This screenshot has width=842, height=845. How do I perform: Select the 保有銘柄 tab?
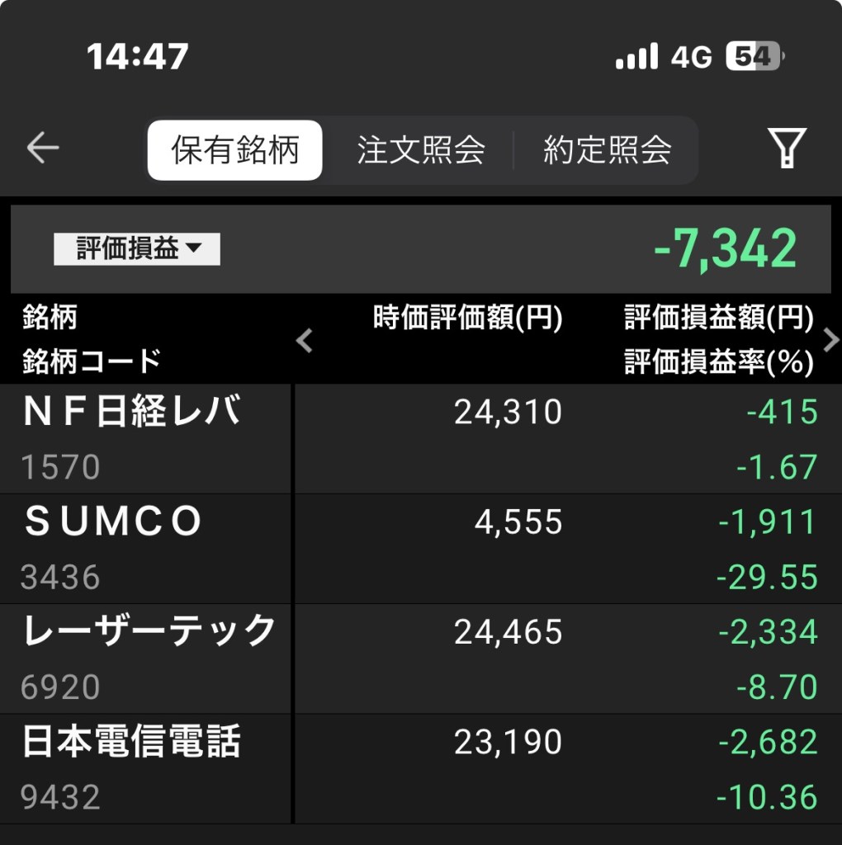(235, 150)
